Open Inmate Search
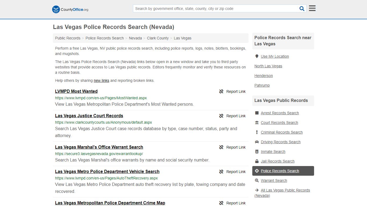 click(x=273, y=152)
